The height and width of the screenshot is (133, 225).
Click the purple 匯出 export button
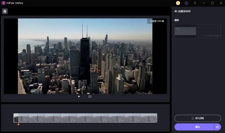194,127
